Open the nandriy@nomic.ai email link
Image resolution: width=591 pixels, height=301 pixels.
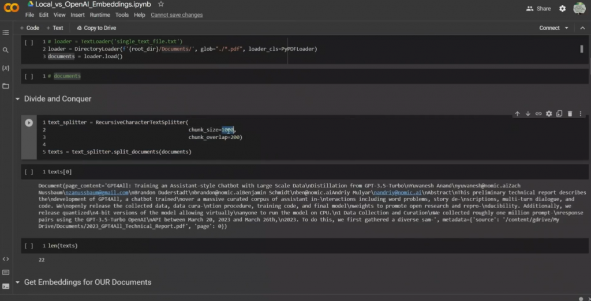[x=397, y=193]
